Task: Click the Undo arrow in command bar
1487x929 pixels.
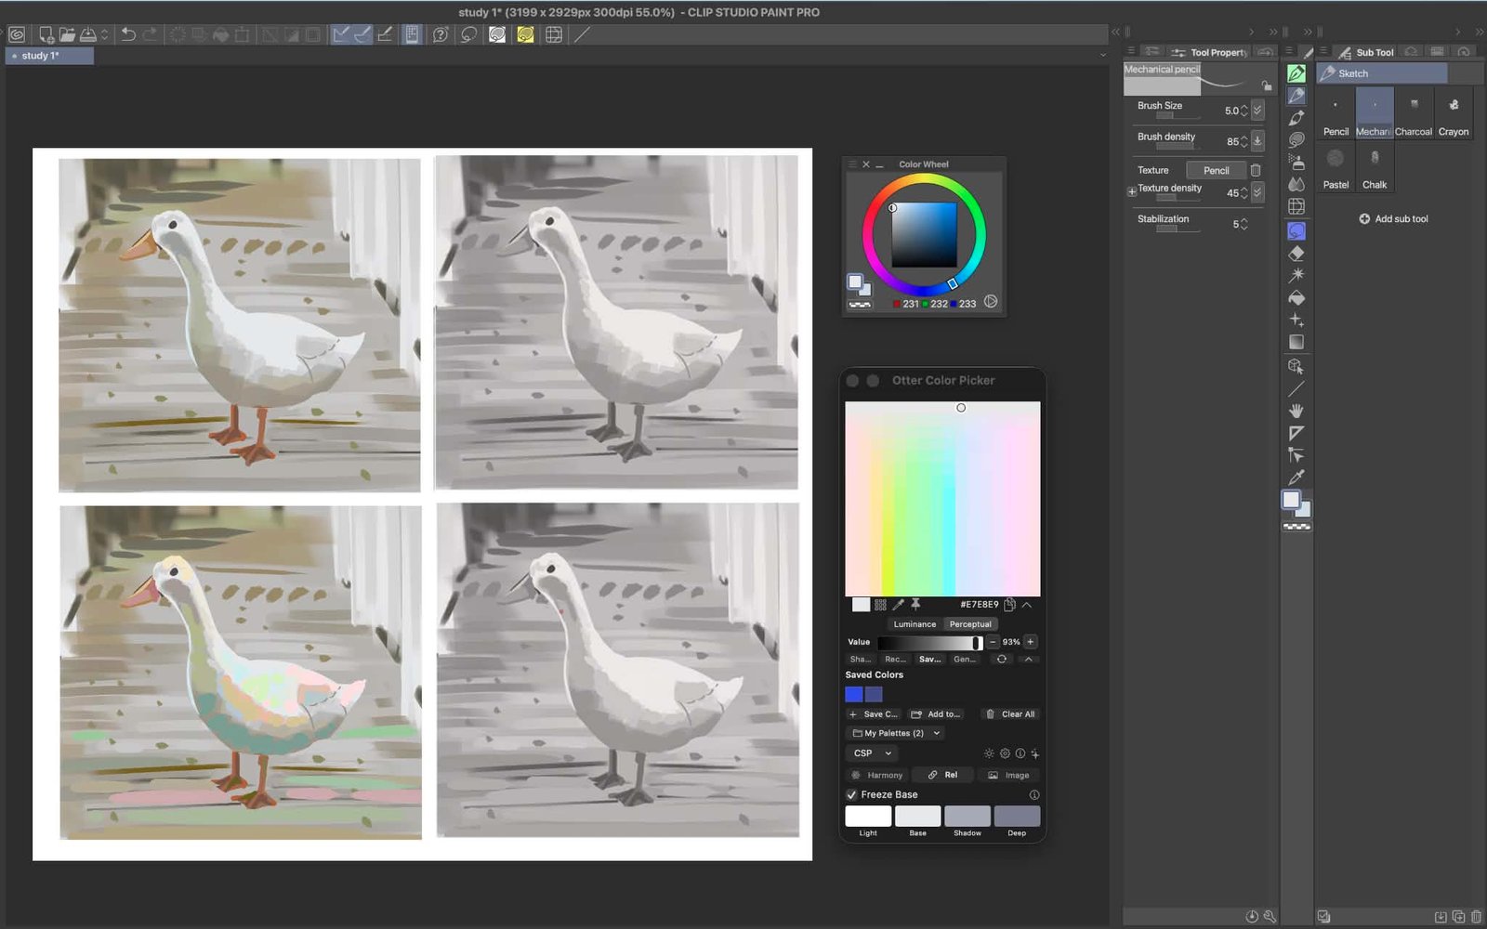Action: click(128, 34)
